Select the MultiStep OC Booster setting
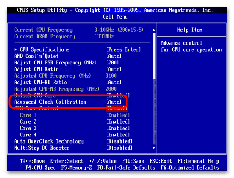 (x=42, y=148)
